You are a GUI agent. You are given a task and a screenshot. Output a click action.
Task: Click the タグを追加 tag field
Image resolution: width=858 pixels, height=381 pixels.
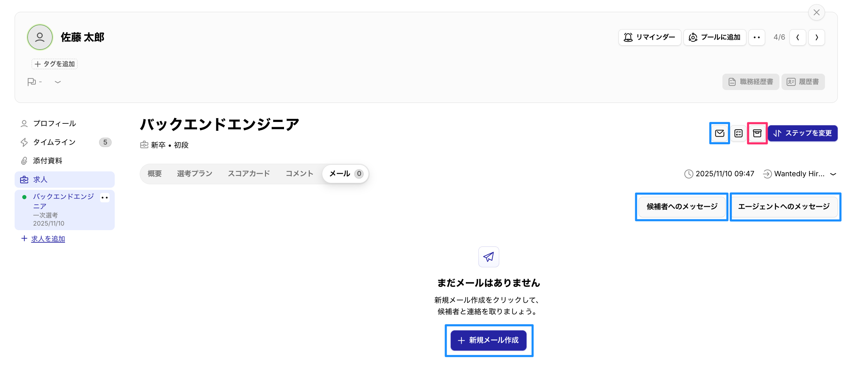(55, 64)
